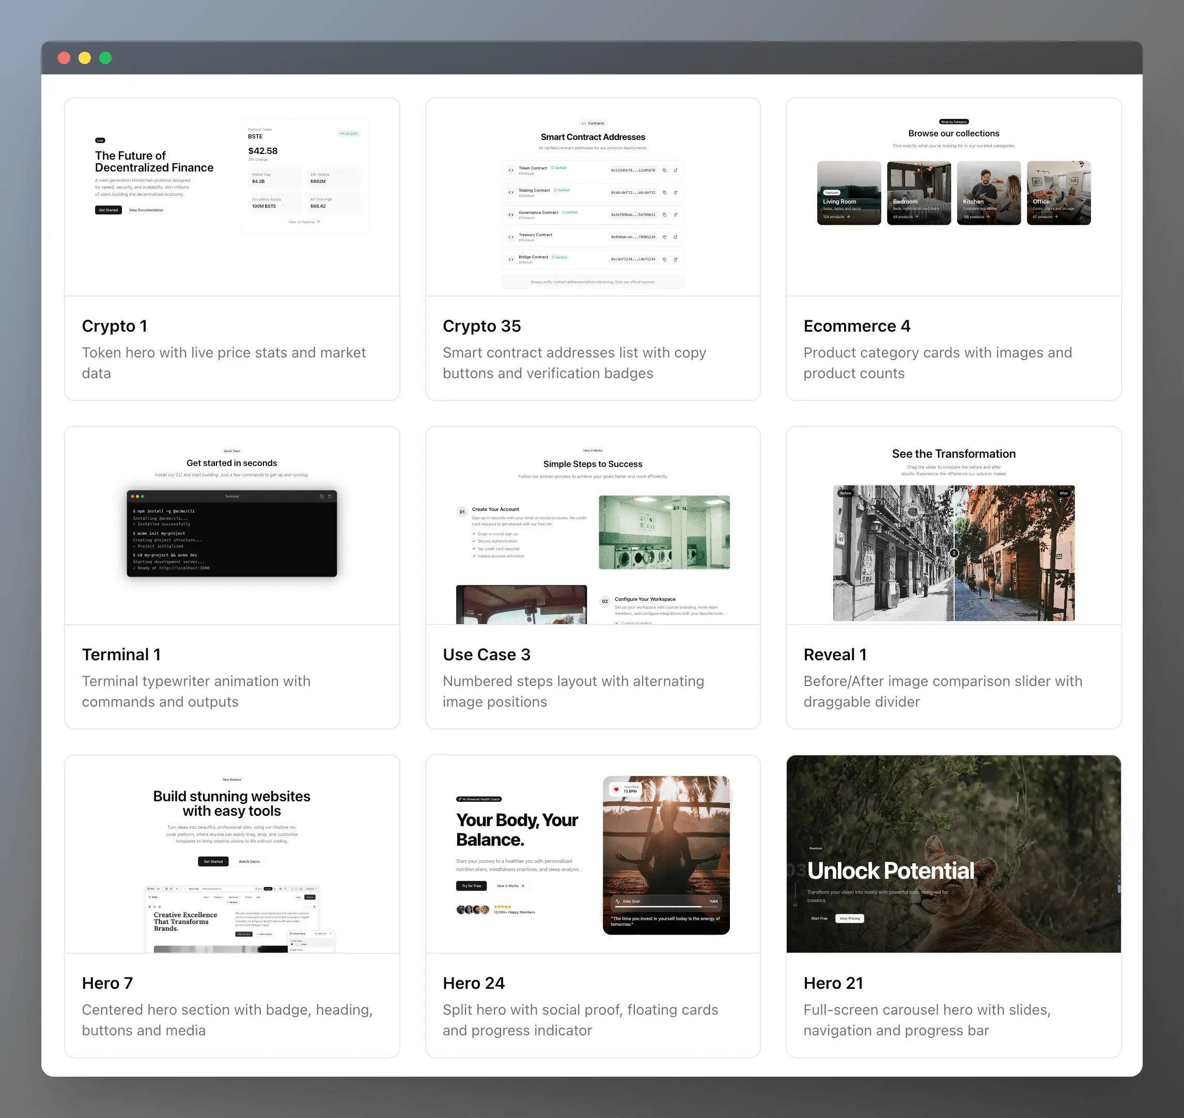Click the arrow on How it Works button
Viewport: 1184px width, 1118px height.
[x=522, y=886]
